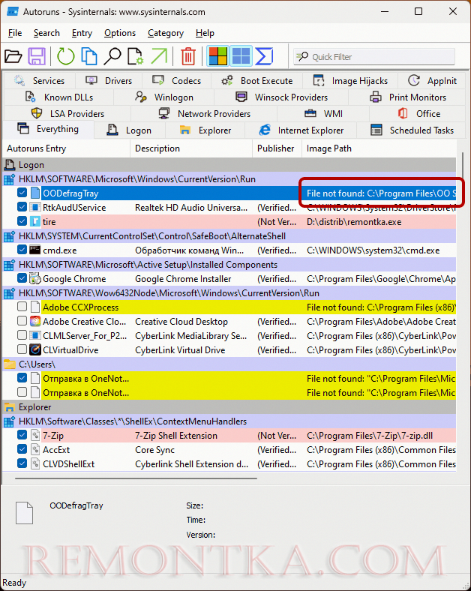Toggle the blue Windows entries filter icon
This screenshot has height=591, width=471.
tap(241, 56)
